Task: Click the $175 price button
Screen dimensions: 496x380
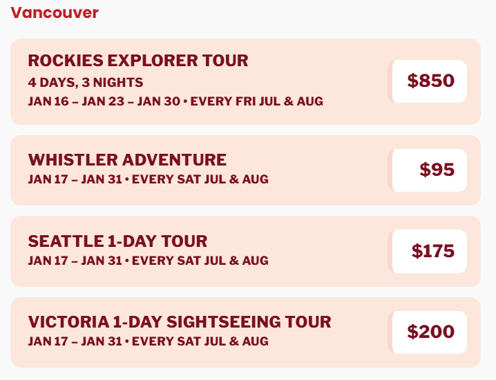Action: (430, 251)
